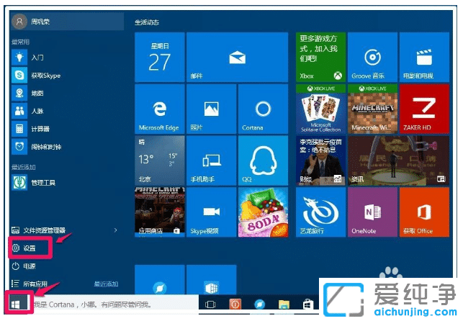463x321 pixels.
Task: Launch the ZAKER HD tile
Action: 424,109
